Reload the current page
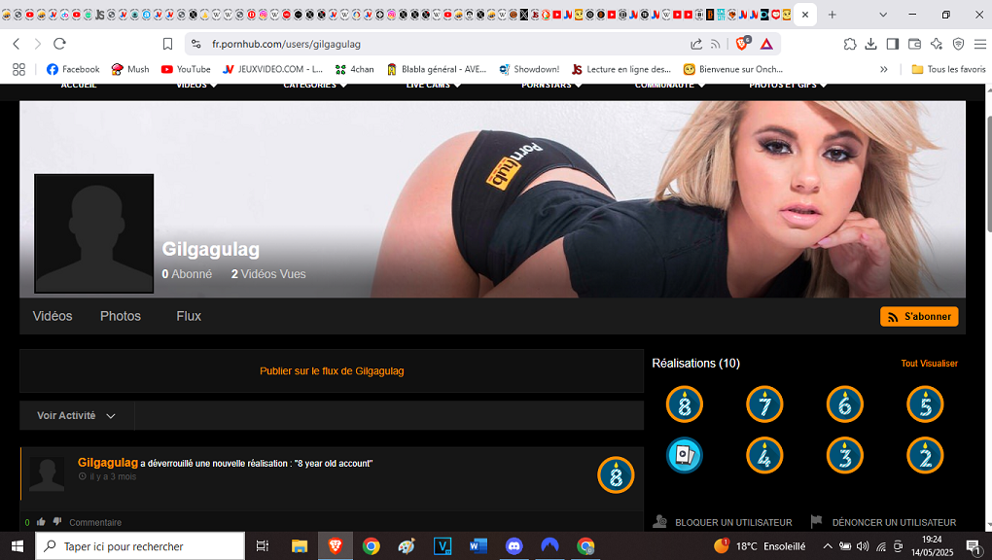Screen dimensions: 992x560 (x=59, y=44)
